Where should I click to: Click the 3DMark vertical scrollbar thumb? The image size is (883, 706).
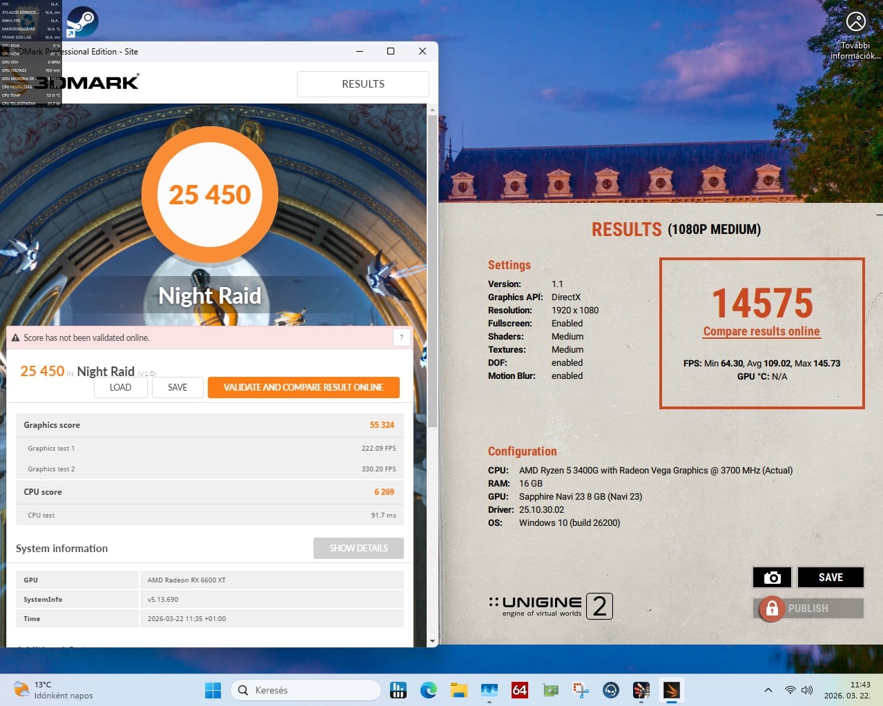[432, 272]
